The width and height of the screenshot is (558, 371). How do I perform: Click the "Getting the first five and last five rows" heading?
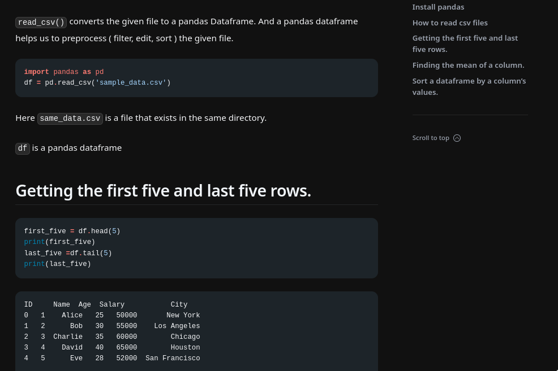pyautogui.click(x=163, y=190)
